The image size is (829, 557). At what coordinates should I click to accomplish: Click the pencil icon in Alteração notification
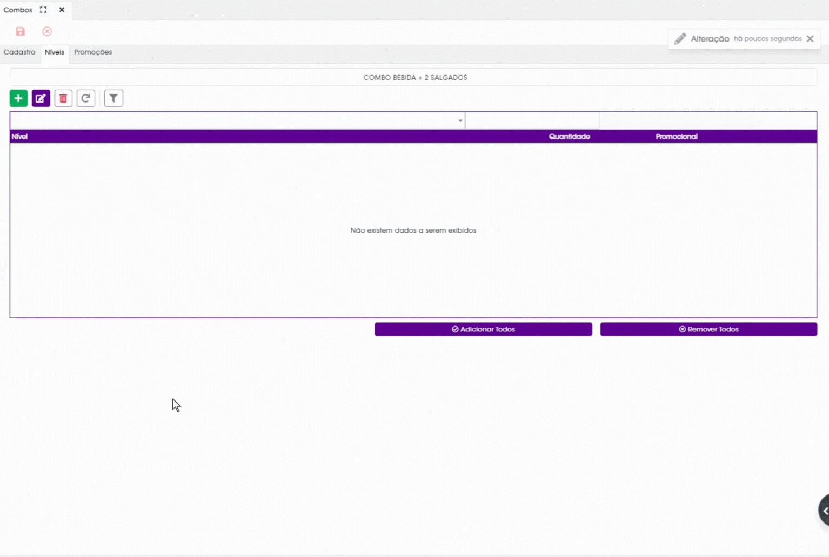(x=680, y=39)
